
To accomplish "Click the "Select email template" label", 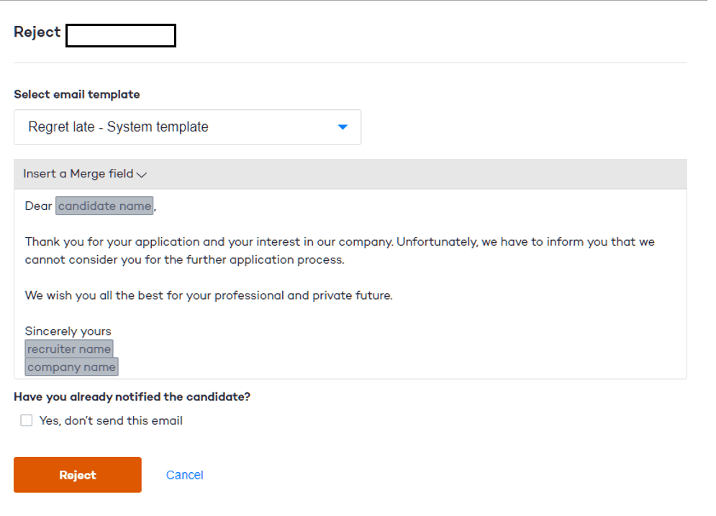I will pyautogui.click(x=77, y=94).
